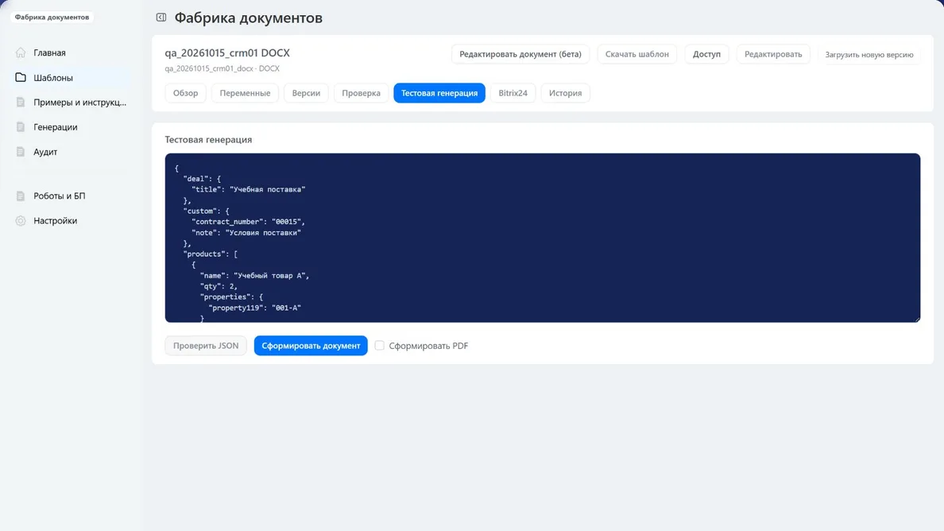This screenshot has height=531, width=944.
Task: Click the document icon beside Роботы и БП
Action: pyautogui.click(x=21, y=196)
